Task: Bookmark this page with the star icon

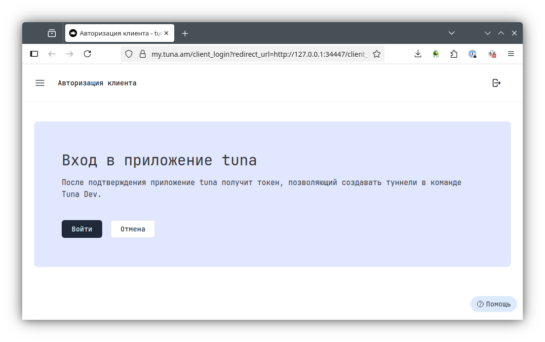Action: coord(377,54)
